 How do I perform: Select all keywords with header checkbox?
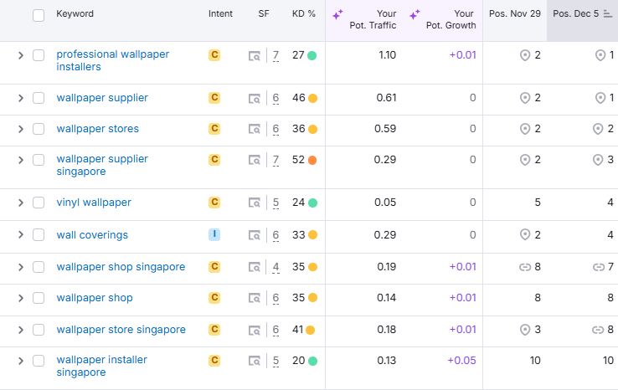click(39, 15)
